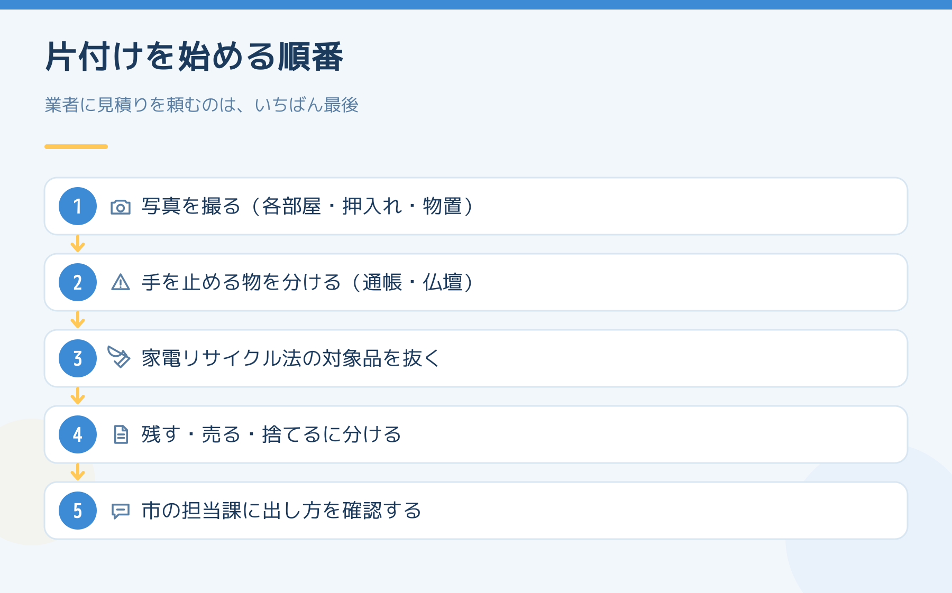
Task: Select the 残す・売る・捨てるに分ける text
Action: (x=271, y=434)
